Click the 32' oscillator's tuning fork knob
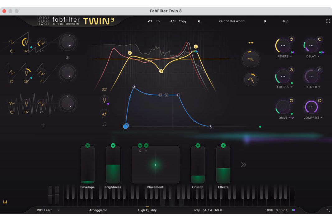Image resolution: width=332 pixels, height=221 pixels. [26, 43]
